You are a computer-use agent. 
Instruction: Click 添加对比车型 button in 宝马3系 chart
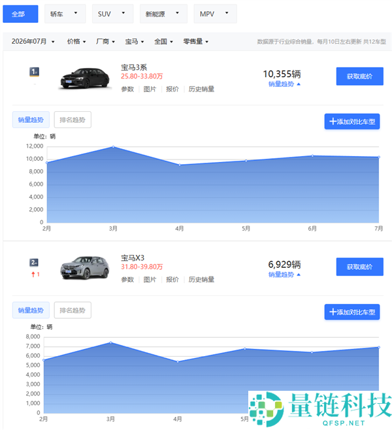click(x=352, y=122)
